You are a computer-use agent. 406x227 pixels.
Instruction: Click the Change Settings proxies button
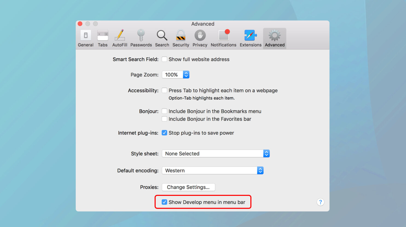coord(188,187)
